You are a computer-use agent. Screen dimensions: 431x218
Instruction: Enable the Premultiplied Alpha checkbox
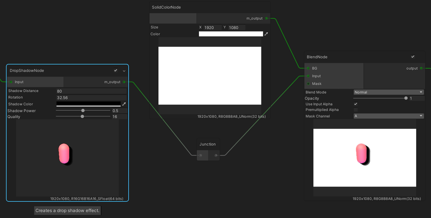356,110
